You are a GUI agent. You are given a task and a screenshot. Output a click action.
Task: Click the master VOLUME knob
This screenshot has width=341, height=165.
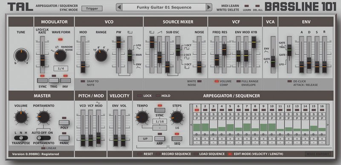coord(21,117)
